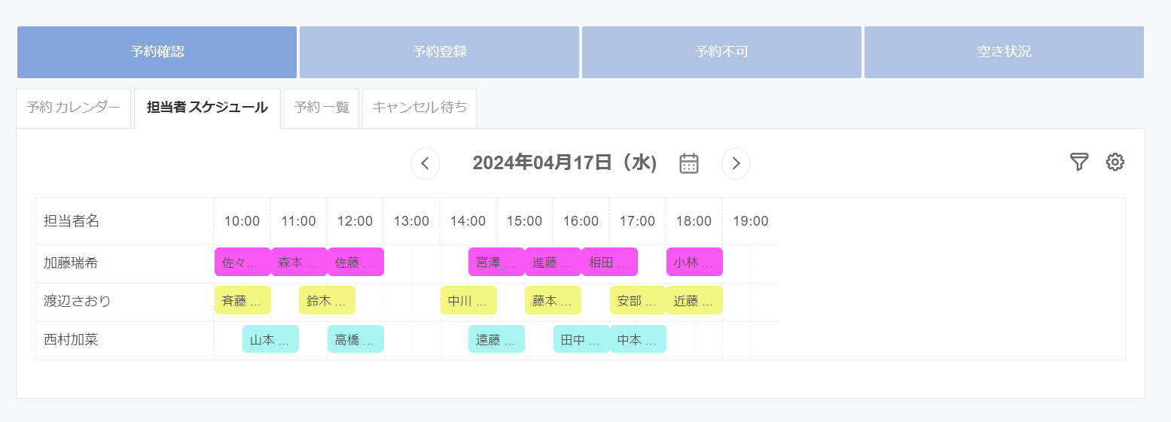The image size is (1171, 422).
Task: Open the 予約不可 section
Action: (721, 52)
